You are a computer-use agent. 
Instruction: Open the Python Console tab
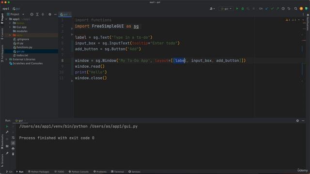click(78, 172)
